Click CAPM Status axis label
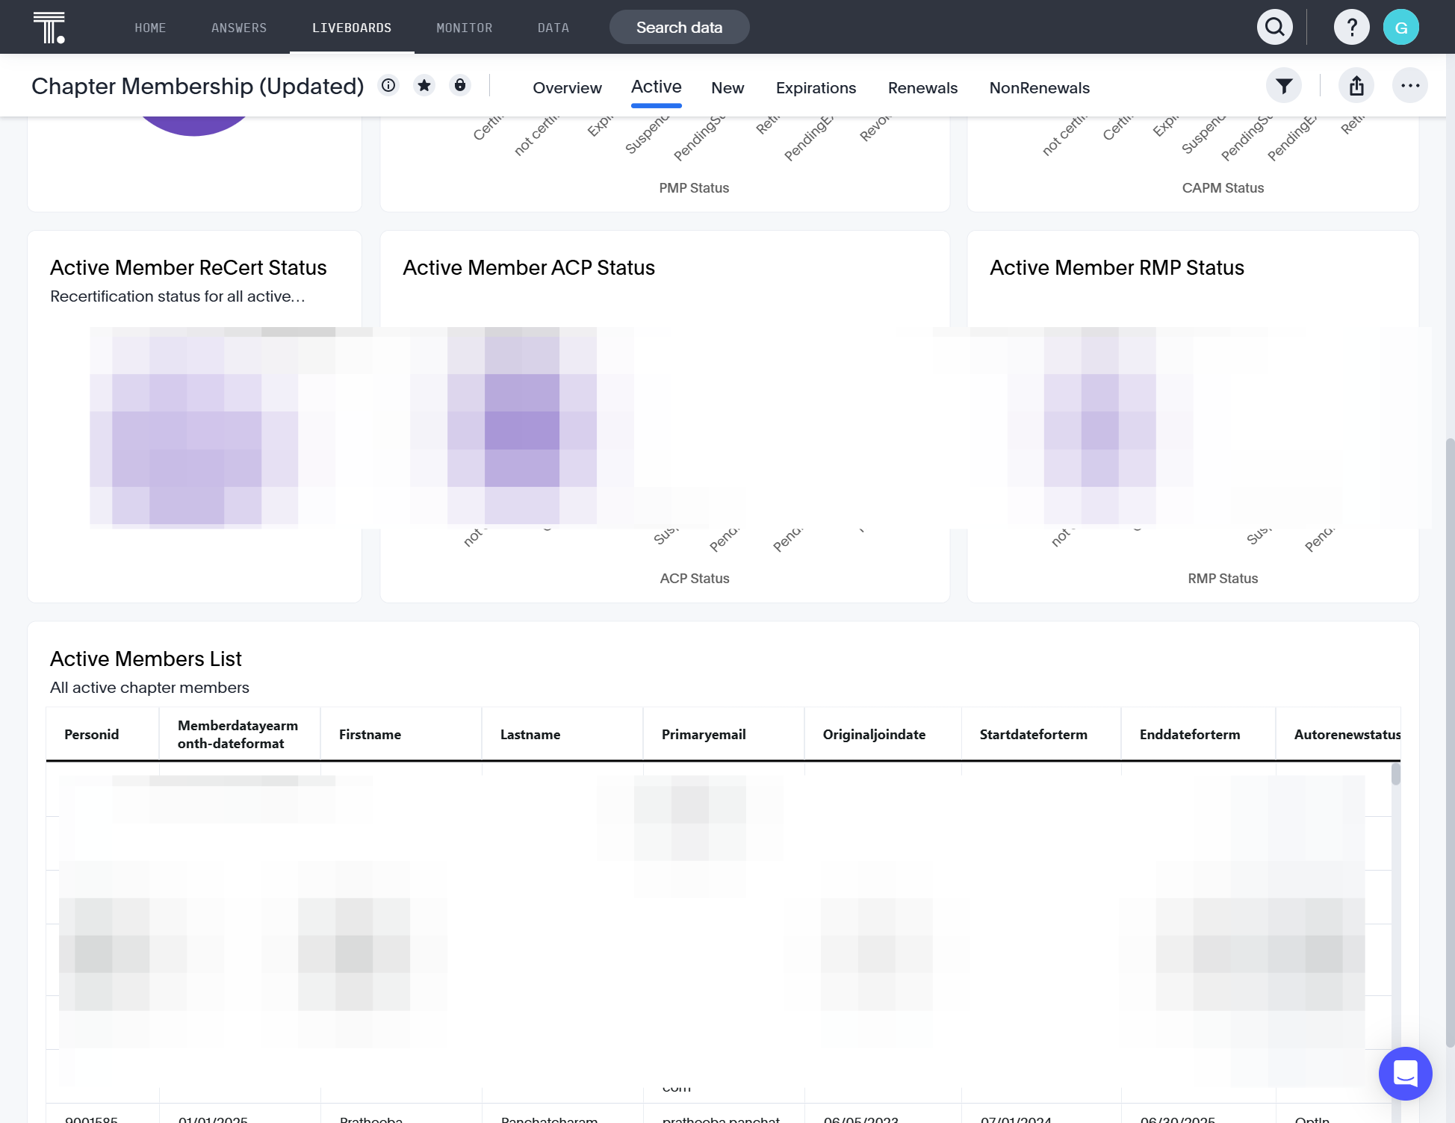 pyautogui.click(x=1223, y=188)
